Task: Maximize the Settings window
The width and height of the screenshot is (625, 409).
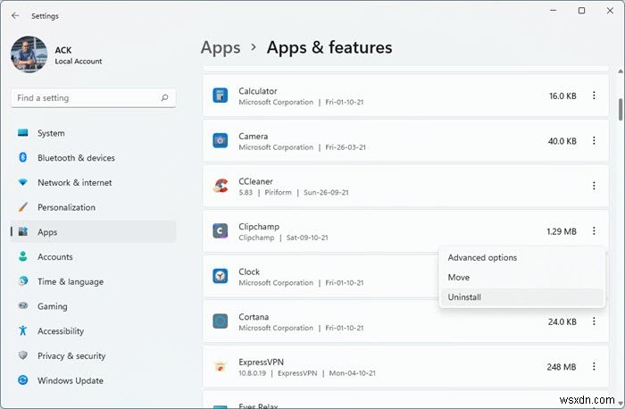Action: (x=581, y=11)
